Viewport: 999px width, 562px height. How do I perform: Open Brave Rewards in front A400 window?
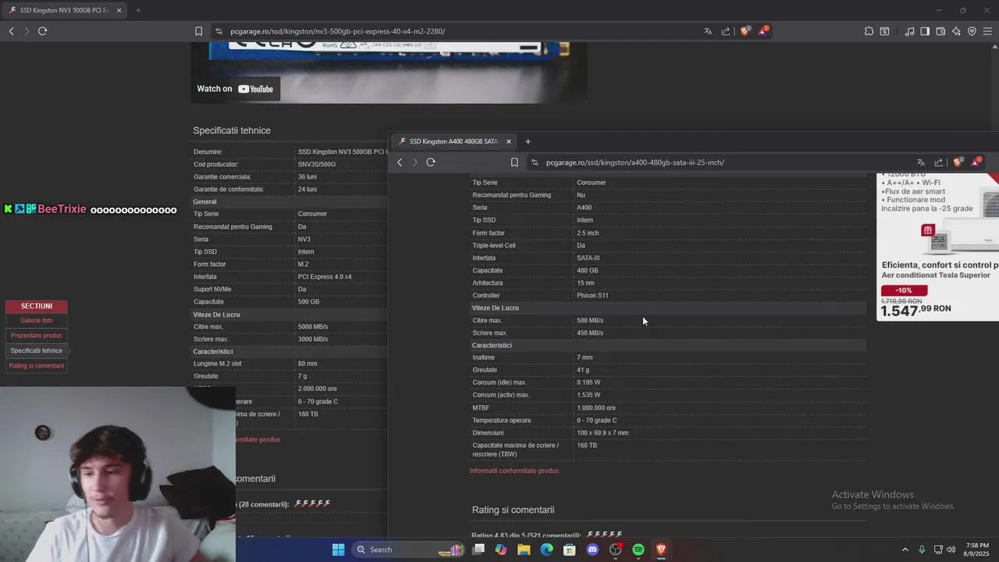pos(976,162)
